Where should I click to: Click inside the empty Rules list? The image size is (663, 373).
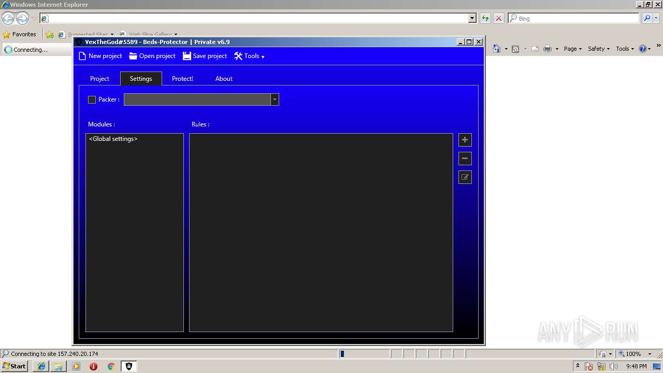(321, 233)
